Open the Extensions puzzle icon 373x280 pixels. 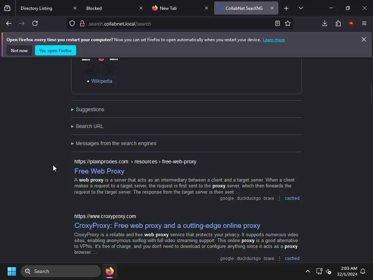[x=338, y=23]
